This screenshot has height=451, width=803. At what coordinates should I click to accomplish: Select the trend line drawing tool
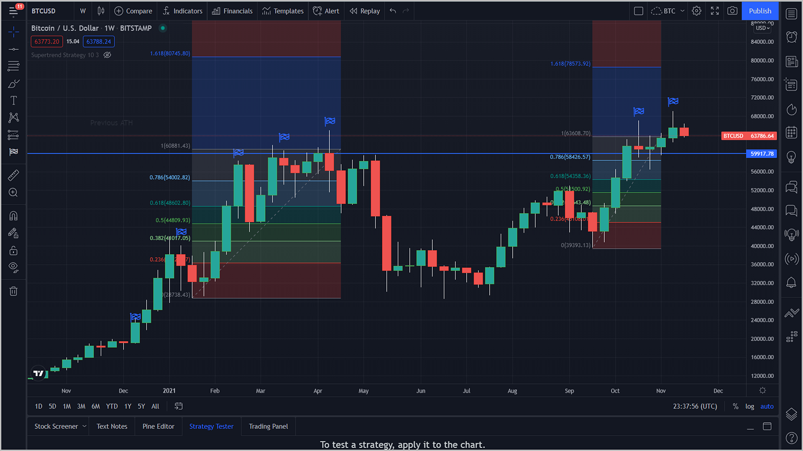coord(13,49)
